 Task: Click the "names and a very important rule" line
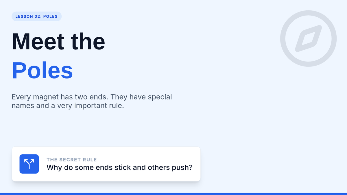click(x=68, y=106)
